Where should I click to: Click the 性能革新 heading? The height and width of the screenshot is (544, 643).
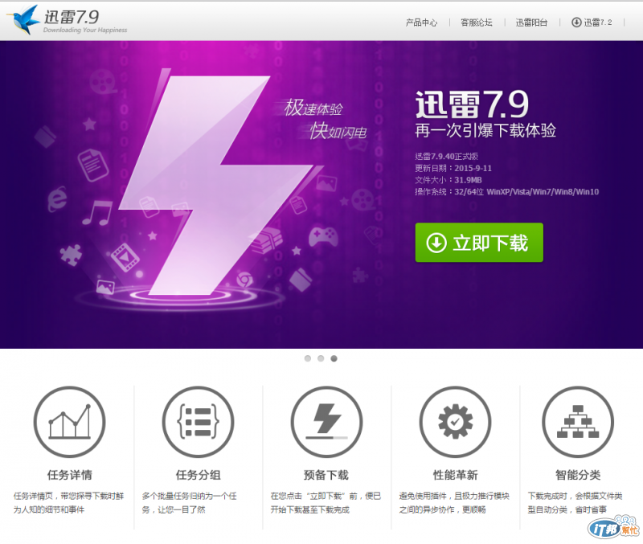455,475
